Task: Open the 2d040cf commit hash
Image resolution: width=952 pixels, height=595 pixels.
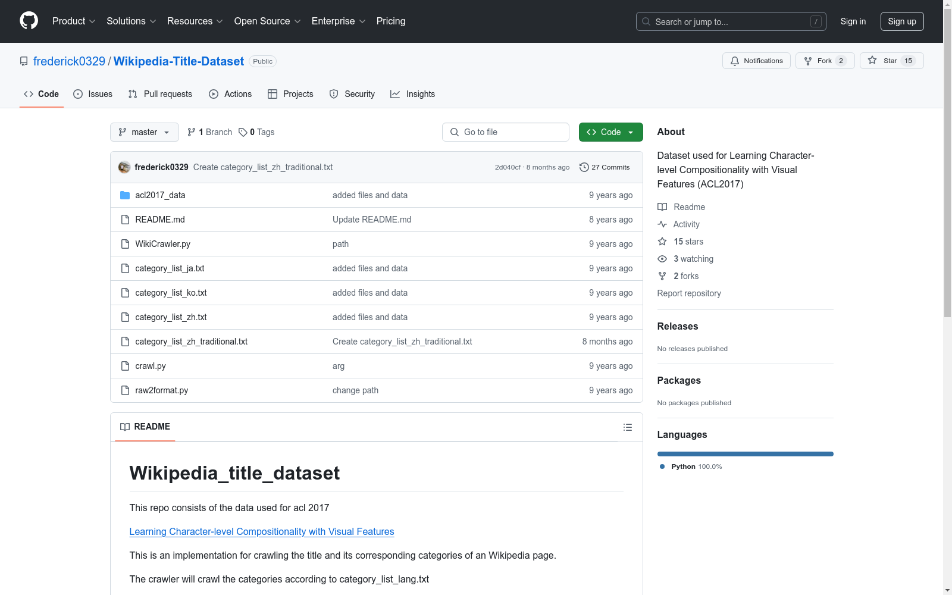Action: pos(508,167)
